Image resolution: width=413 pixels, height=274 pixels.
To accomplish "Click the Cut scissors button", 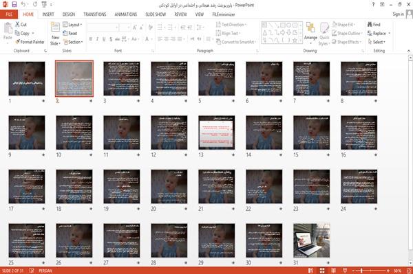I will pyautogui.click(x=21, y=25).
